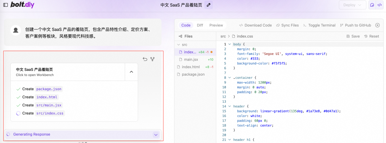Click the rewind message arrow icon
The height and width of the screenshot is (143, 386).
coord(145,59)
